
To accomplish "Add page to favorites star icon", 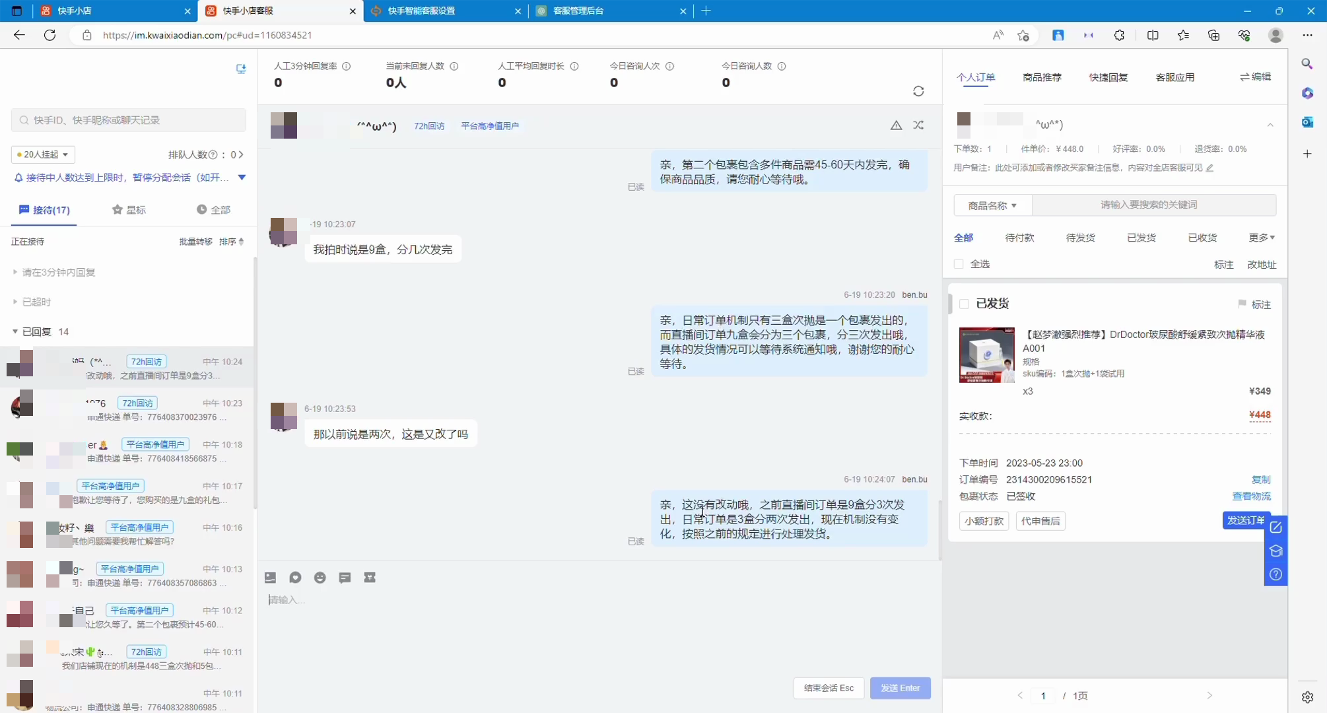I will tap(1023, 35).
